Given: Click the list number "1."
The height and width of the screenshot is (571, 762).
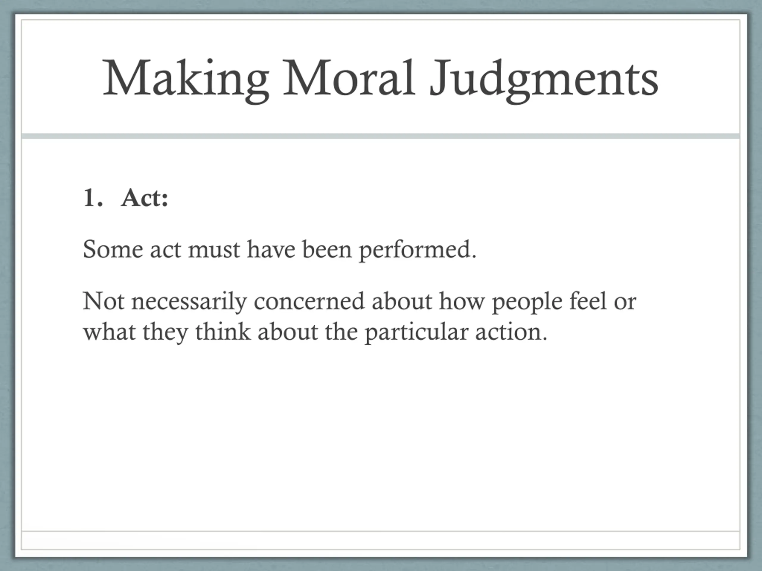Looking at the screenshot, I should tap(93, 198).
